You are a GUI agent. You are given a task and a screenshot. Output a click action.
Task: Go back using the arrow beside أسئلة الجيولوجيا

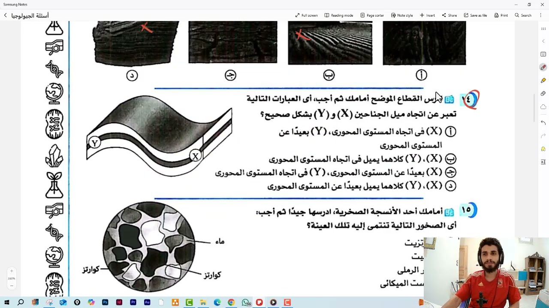tap(6, 15)
